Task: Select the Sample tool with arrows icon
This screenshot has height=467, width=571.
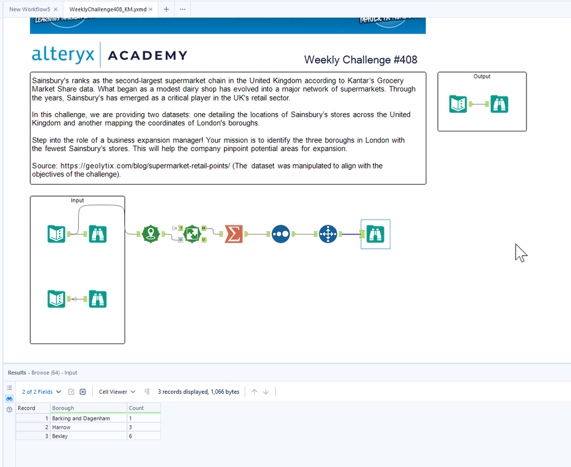Action: [x=328, y=234]
